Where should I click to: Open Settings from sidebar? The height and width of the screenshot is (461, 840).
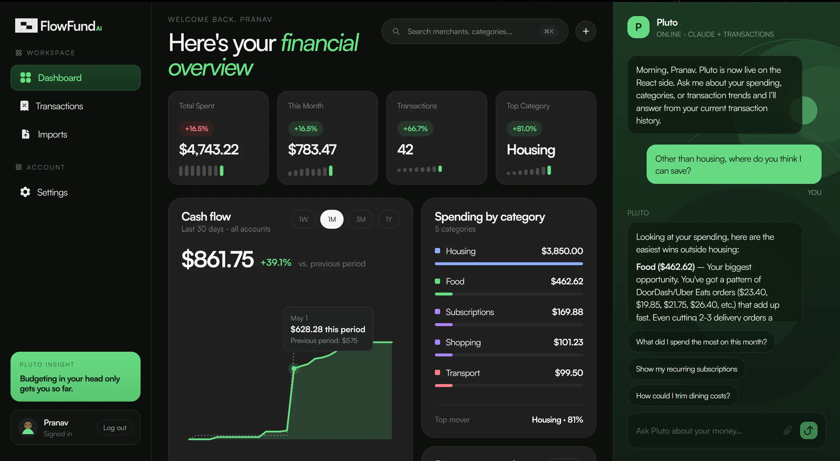pos(75,192)
